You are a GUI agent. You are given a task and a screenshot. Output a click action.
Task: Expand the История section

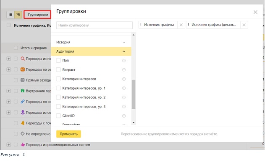91,42
